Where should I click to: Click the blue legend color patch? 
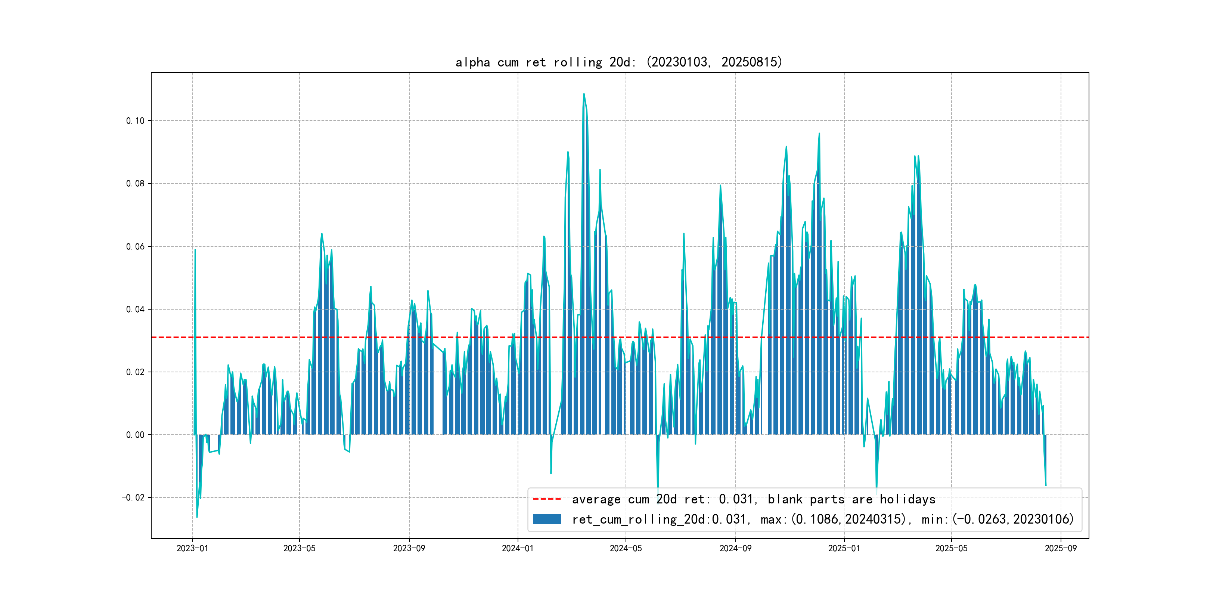click(547, 519)
